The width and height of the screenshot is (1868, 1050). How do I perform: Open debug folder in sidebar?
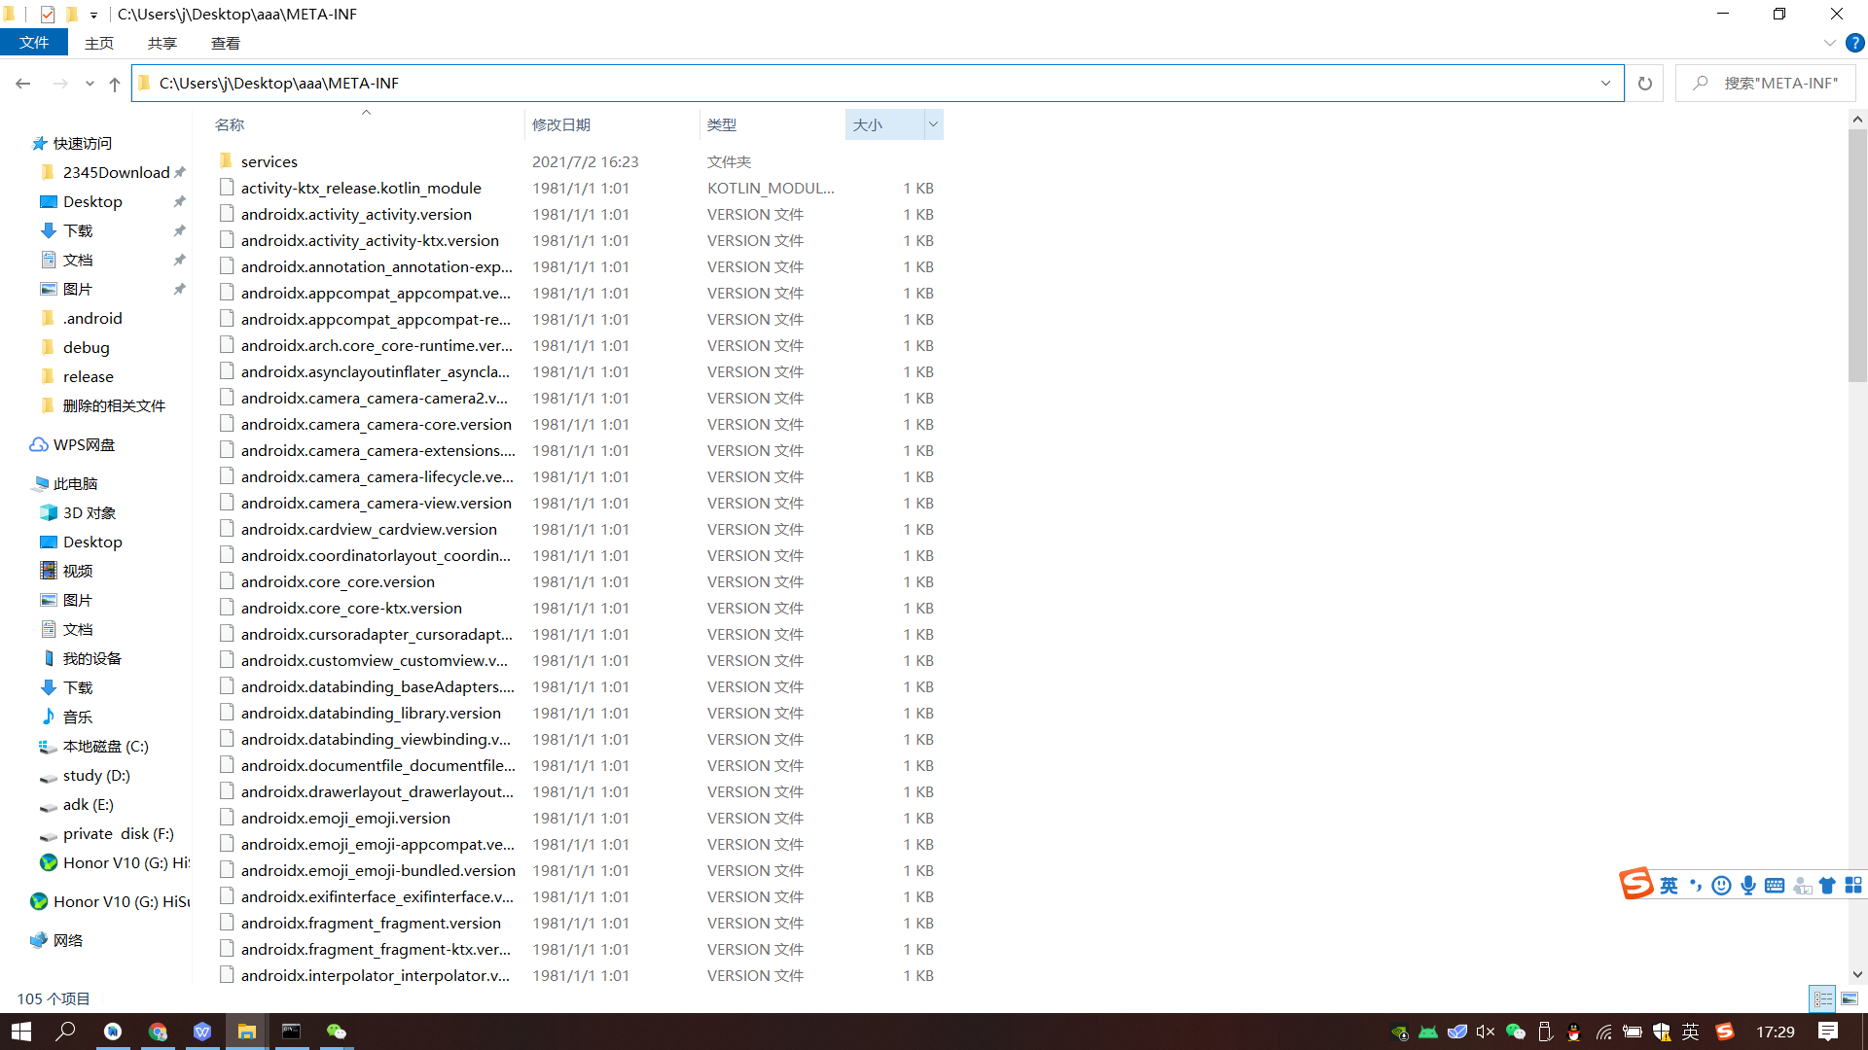(86, 347)
